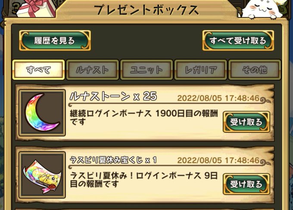Click the gift box icon in header
Screen dimensions: 293x210
coord(35,8)
